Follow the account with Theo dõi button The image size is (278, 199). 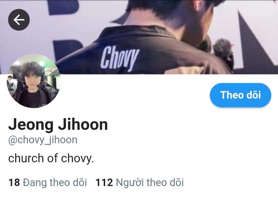[x=240, y=95]
